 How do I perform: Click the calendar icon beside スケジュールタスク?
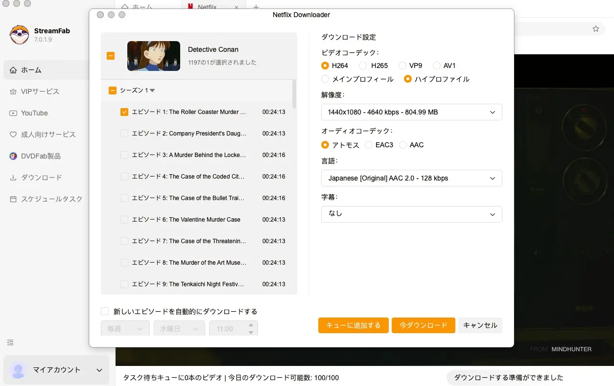[x=13, y=199]
